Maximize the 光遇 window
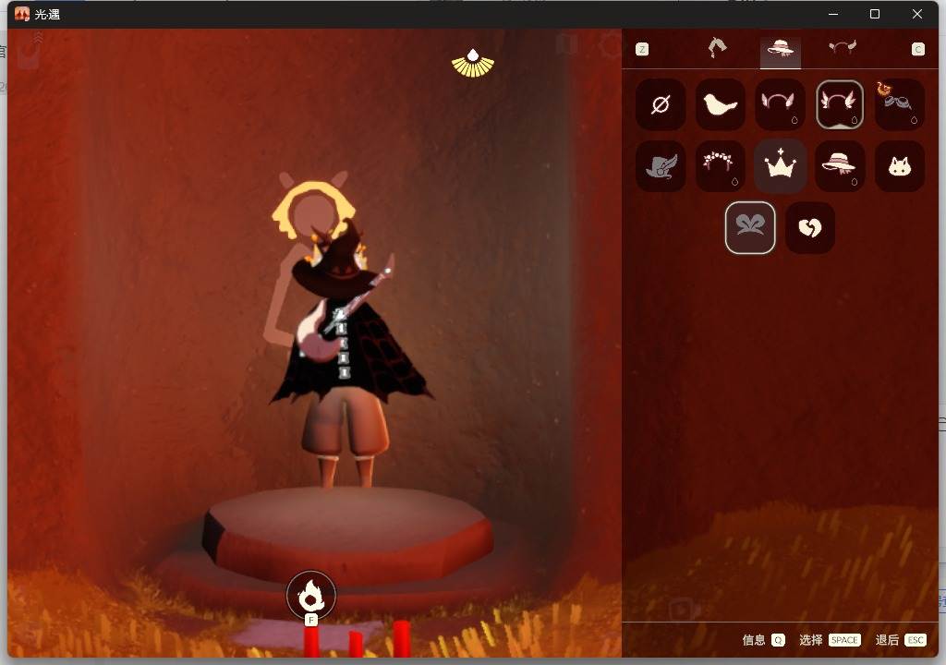The image size is (946, 665). 875,14
